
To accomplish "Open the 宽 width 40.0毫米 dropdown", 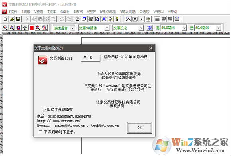I will [219, 28].
